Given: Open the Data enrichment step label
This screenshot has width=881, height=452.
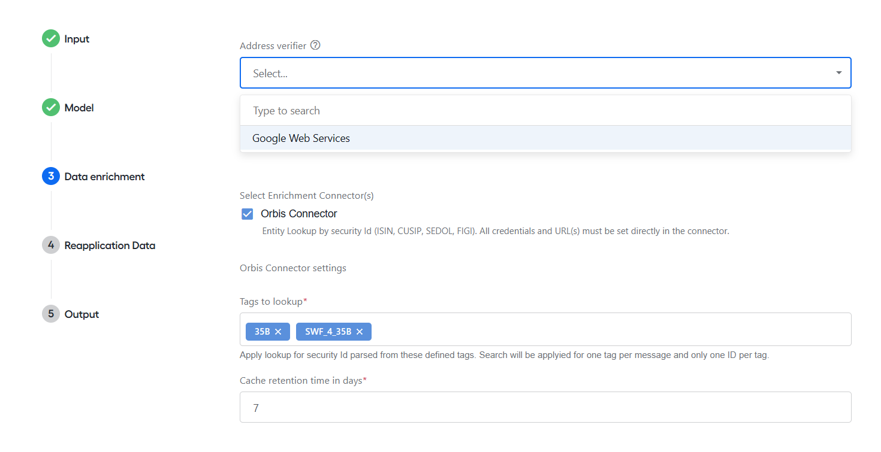Looking at the screenshot, I should point(105,177).
